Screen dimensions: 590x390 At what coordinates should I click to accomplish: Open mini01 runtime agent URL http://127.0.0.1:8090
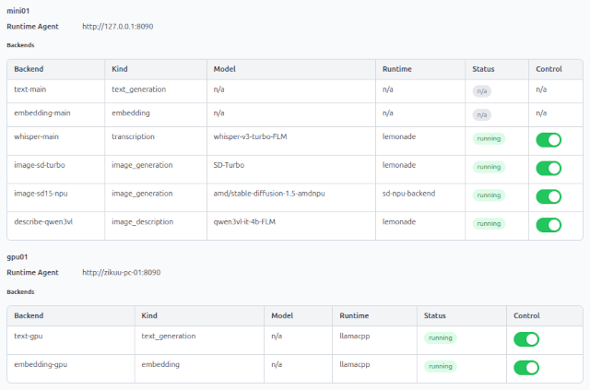tap(118, 27)
